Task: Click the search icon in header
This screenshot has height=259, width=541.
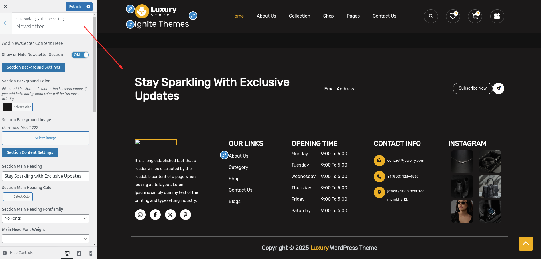Action: click(431, 16)
